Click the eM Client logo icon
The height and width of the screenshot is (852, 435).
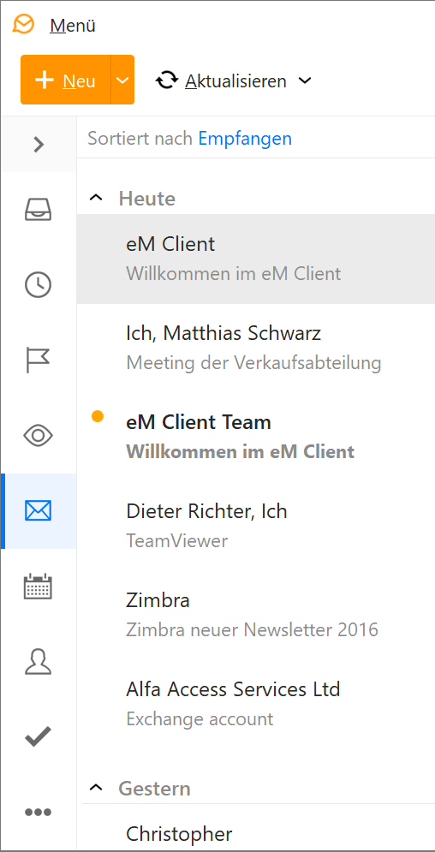click(23, 25)
